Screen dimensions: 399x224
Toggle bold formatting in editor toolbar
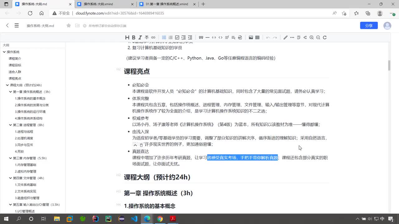133,37
